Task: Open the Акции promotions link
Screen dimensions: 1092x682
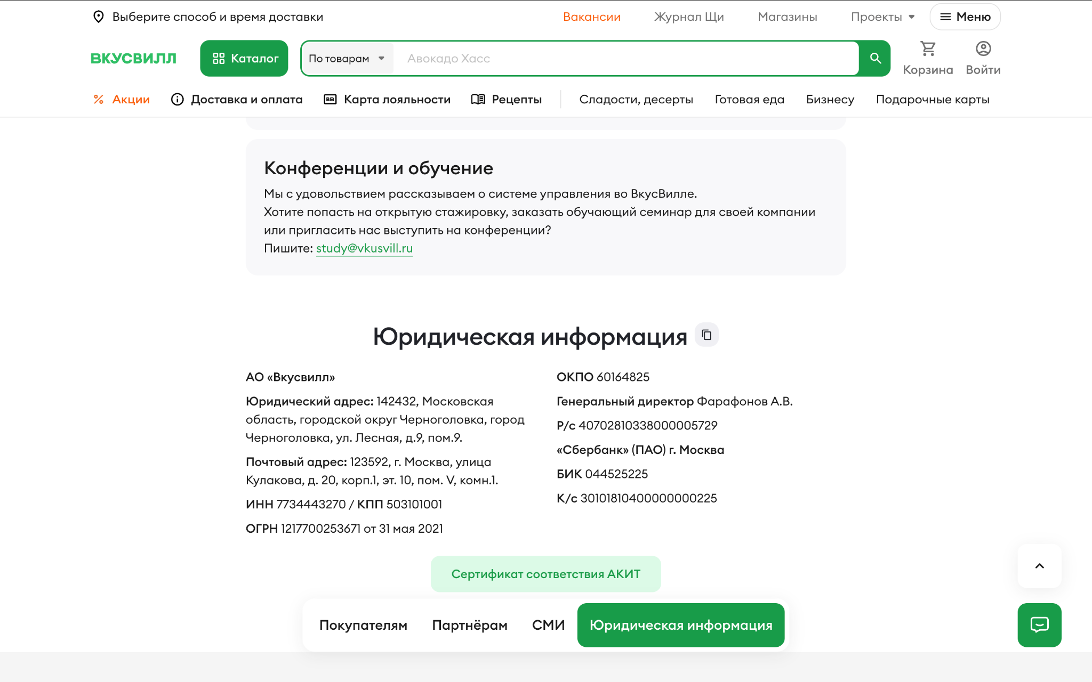Action: click(122, 99)
